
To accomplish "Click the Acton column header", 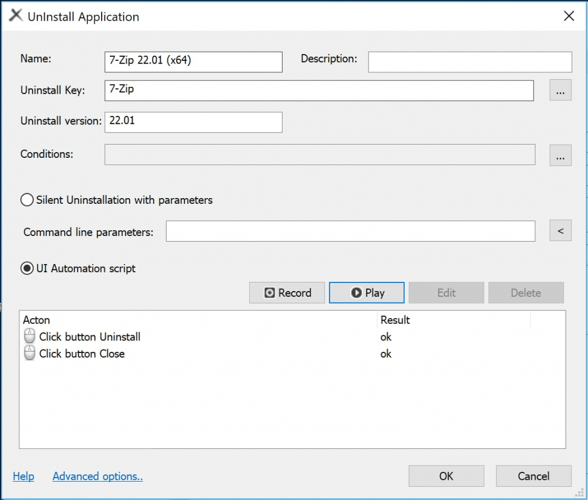I will pyautogui.click(x=198, y=320).
